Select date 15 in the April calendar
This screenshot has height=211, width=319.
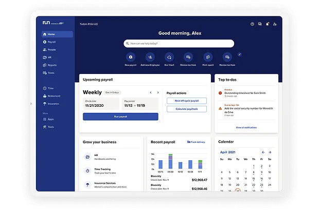click(x=254, y=179)
